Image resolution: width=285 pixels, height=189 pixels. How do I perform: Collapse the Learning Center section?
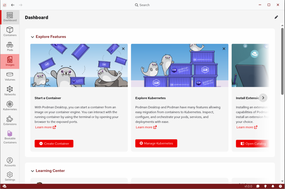click(33, 171)
